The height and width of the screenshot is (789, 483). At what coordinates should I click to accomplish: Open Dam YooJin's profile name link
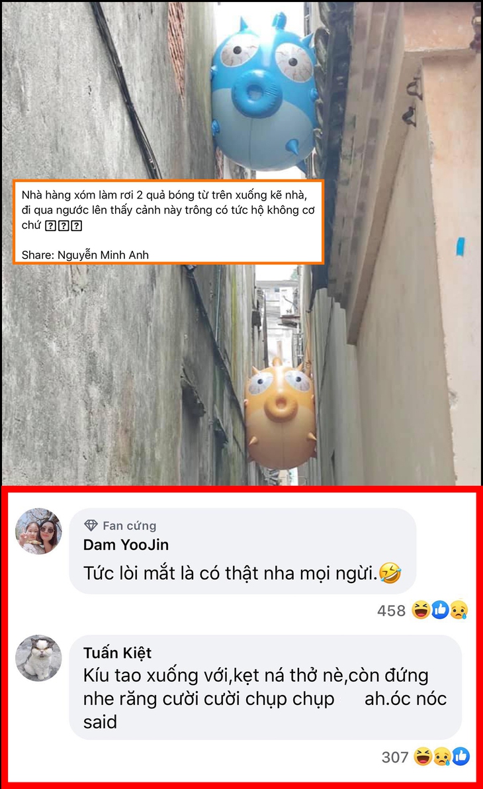pyautogui.click(x=126, y=545)
